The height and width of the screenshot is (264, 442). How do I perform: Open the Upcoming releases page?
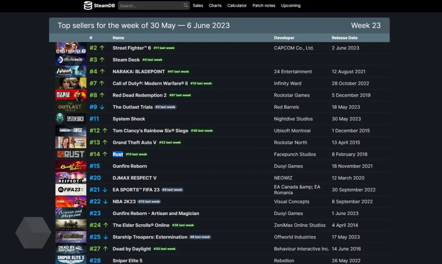pos(291,6)
